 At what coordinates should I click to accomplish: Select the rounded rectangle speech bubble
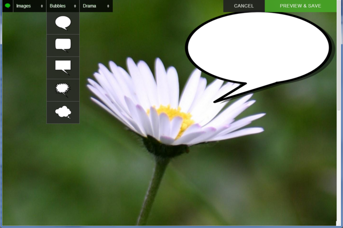tap(63, 46)
